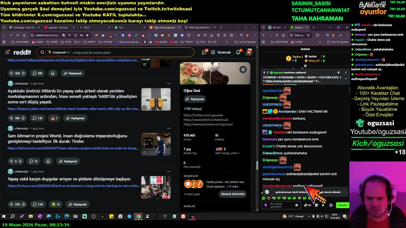Show hidden system tray icons
The width and height of the screenshot is (406, 228).
309,217
